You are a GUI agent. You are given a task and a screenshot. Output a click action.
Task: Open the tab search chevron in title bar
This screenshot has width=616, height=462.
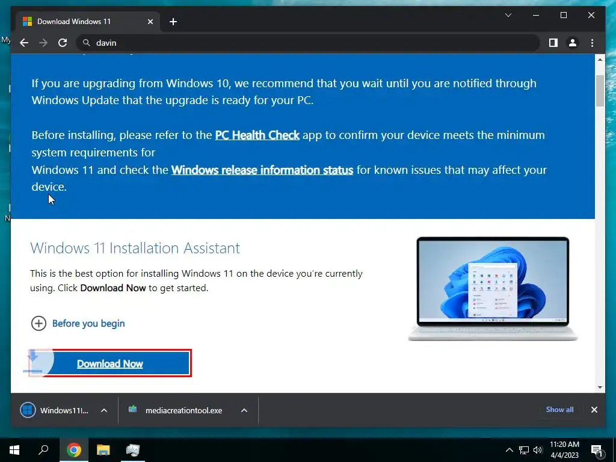point(508,15)
